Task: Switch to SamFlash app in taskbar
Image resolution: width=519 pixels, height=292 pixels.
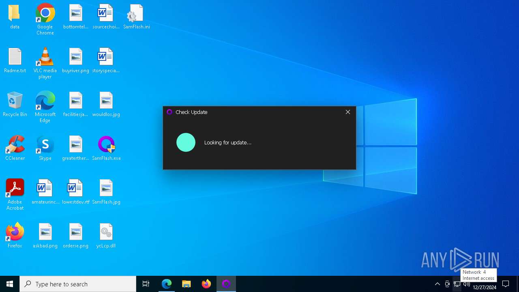Action: (226, 284)
